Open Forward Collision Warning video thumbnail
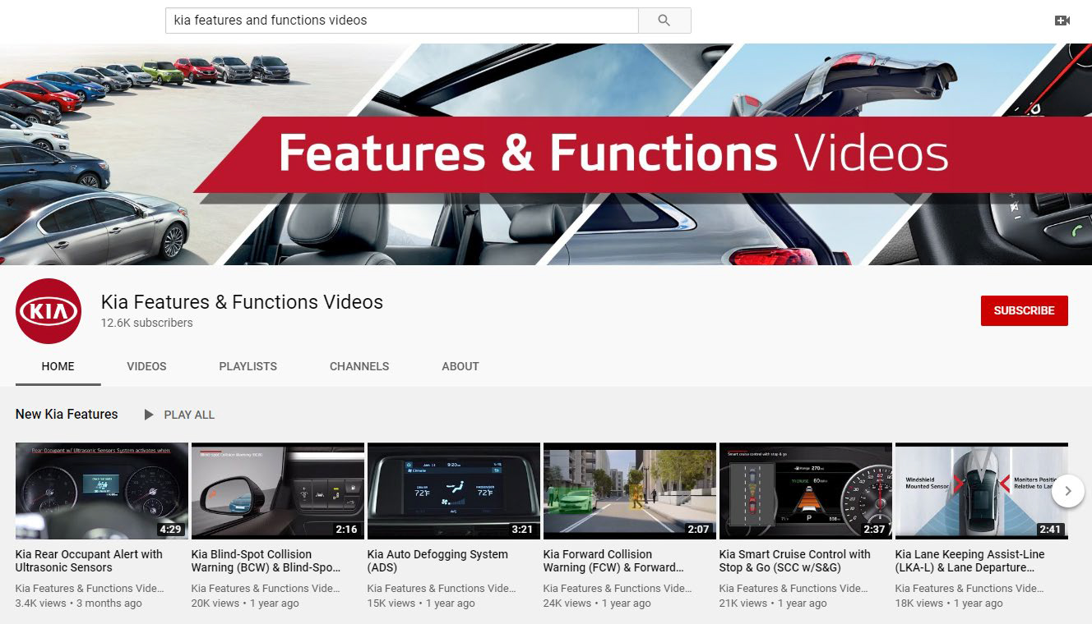The width and height of the screenshot is (1092, 624). click(630, 491)
